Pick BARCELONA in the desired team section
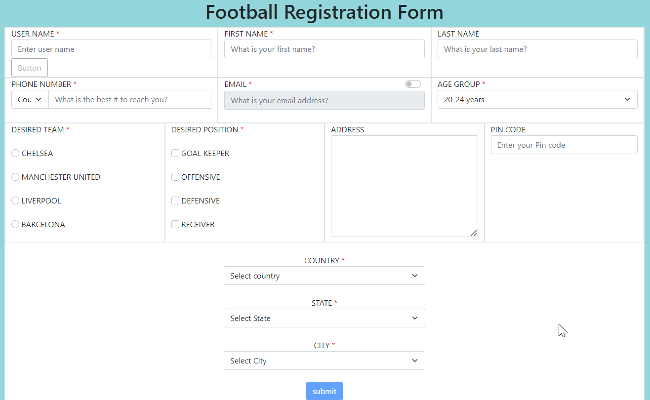650x400 pixels. pos(15,224)
